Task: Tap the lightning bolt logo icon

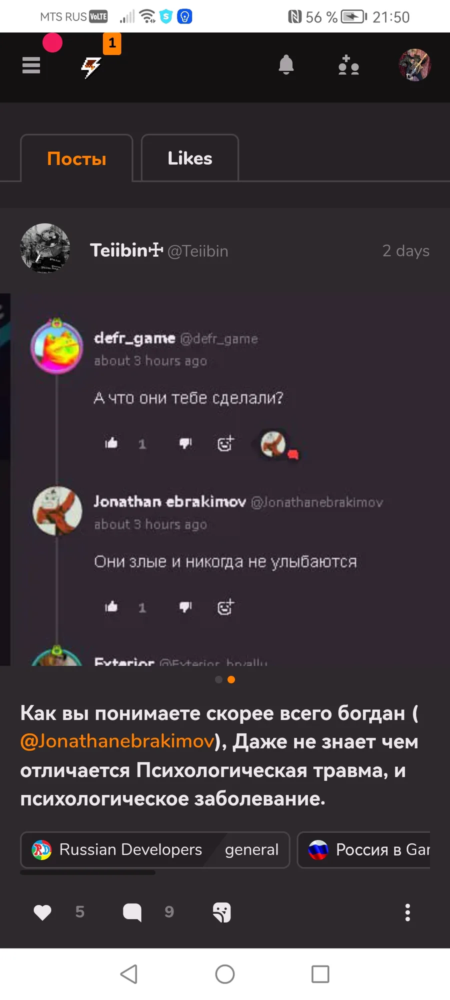Action: click(91, 66)
